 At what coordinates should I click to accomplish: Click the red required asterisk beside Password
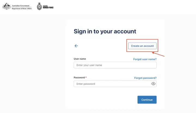point(86,77)
